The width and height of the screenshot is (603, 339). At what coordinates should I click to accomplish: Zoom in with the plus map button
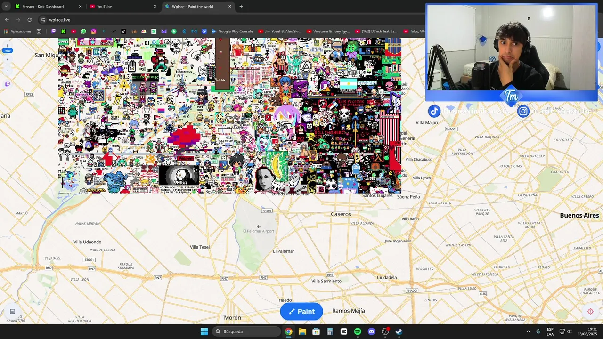click(x=8, y=60)
